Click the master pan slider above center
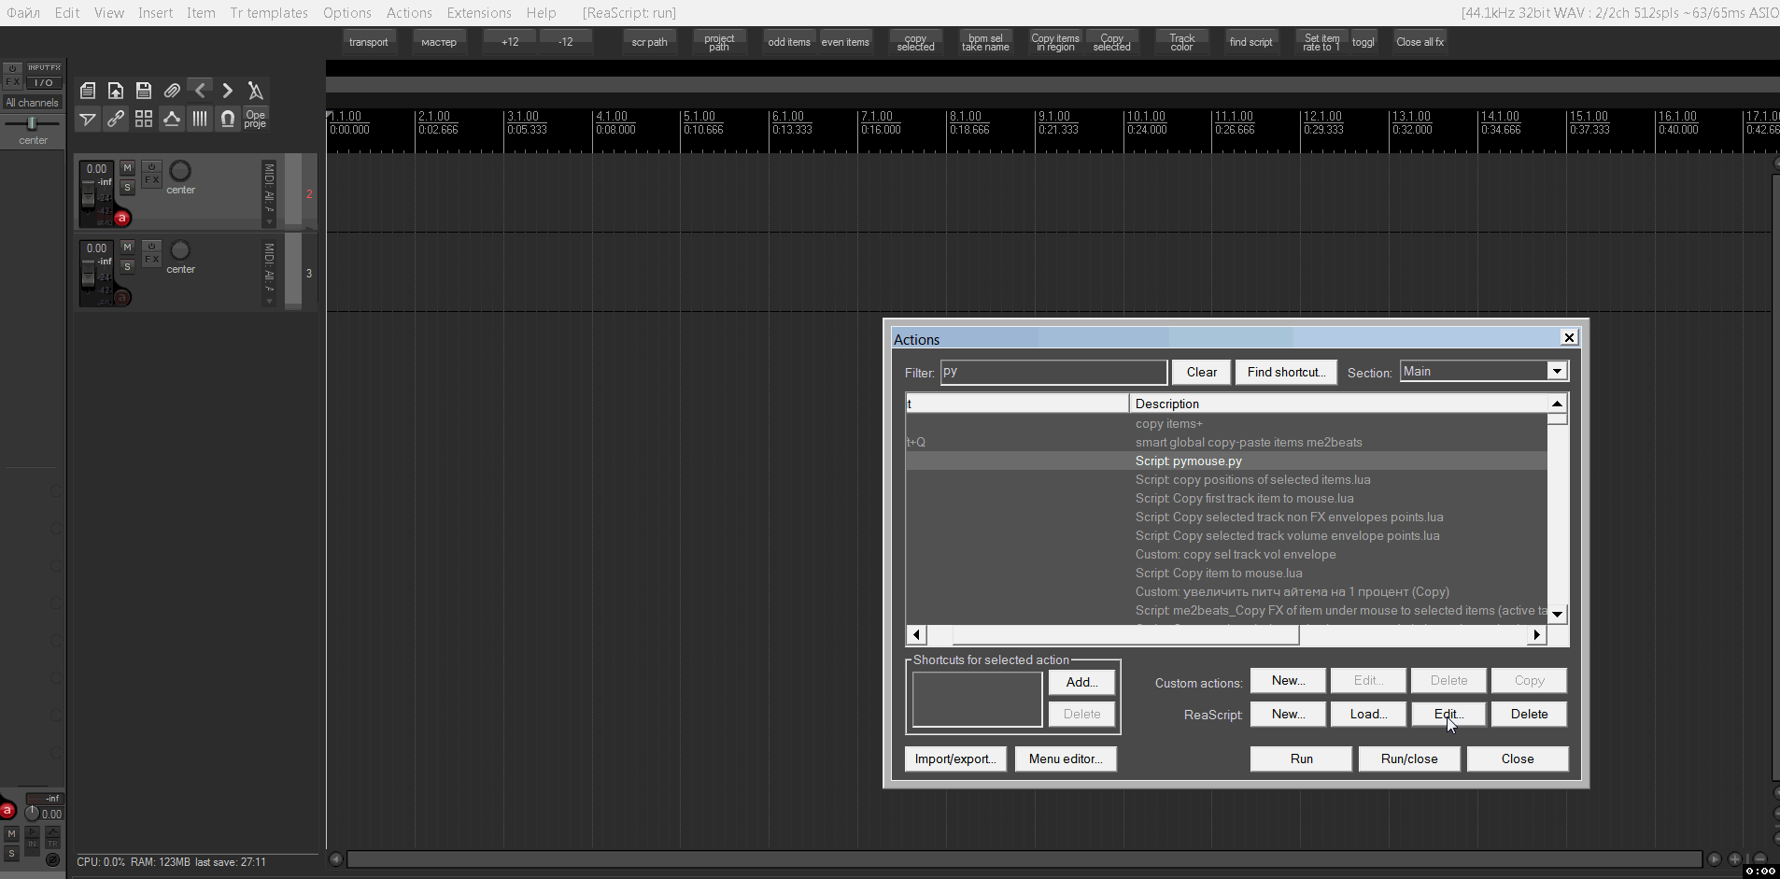This screenshot has height=879, width=1780. click(x=33, y=123)
